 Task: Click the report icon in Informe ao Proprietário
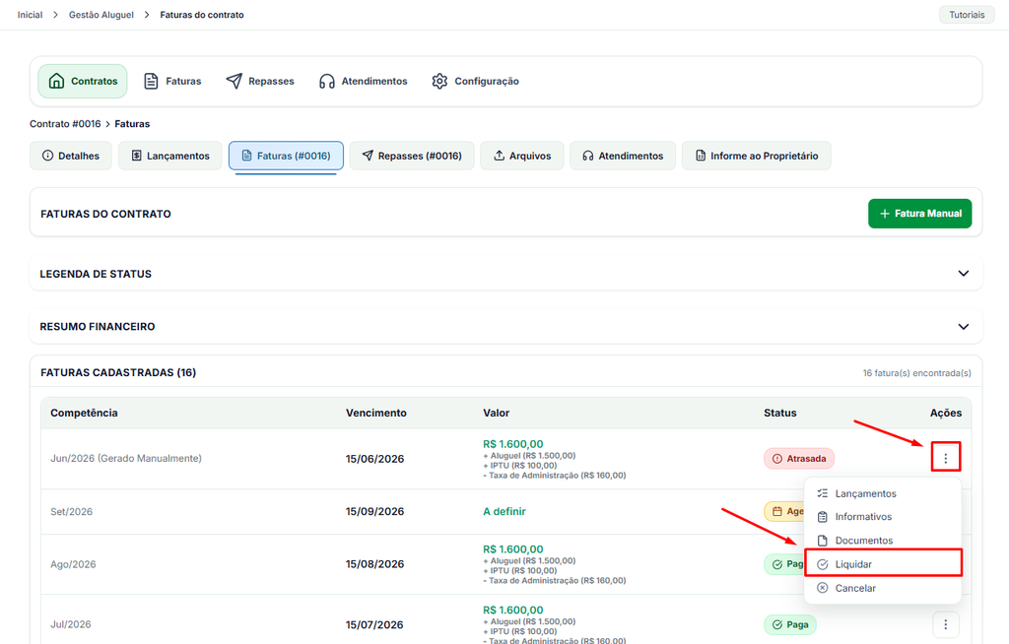click(701, 156)
